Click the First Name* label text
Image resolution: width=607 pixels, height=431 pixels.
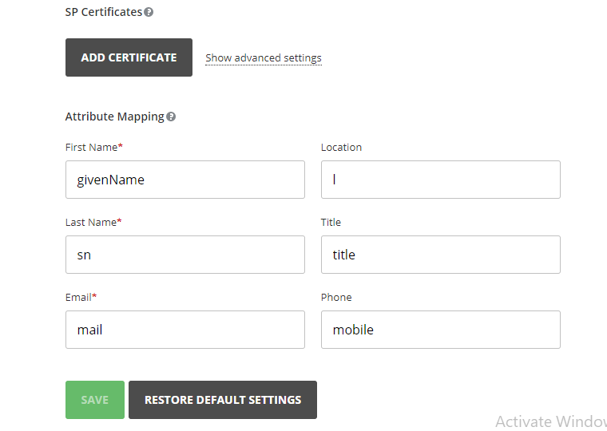93,147
